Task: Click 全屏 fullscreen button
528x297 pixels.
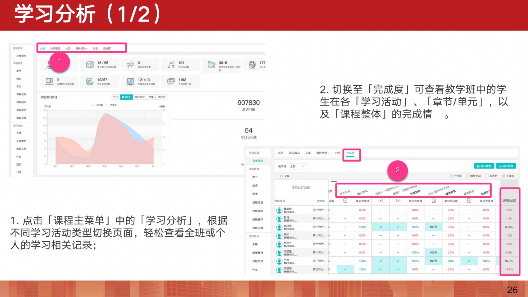Action: (285, 176)
